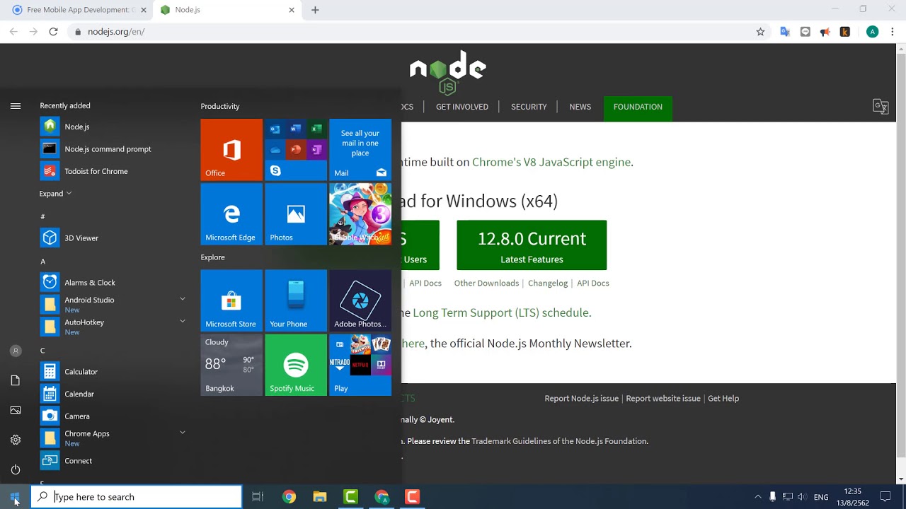Switch ENG input language indicator
The image size is (906, 509).
click(821, 497)
